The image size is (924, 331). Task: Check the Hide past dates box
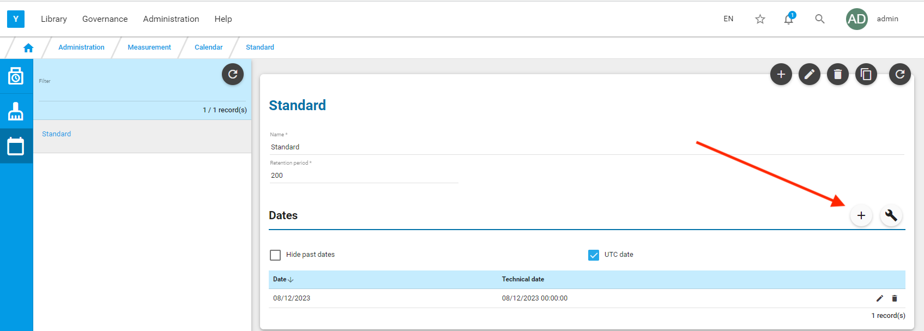click(275, 255)
